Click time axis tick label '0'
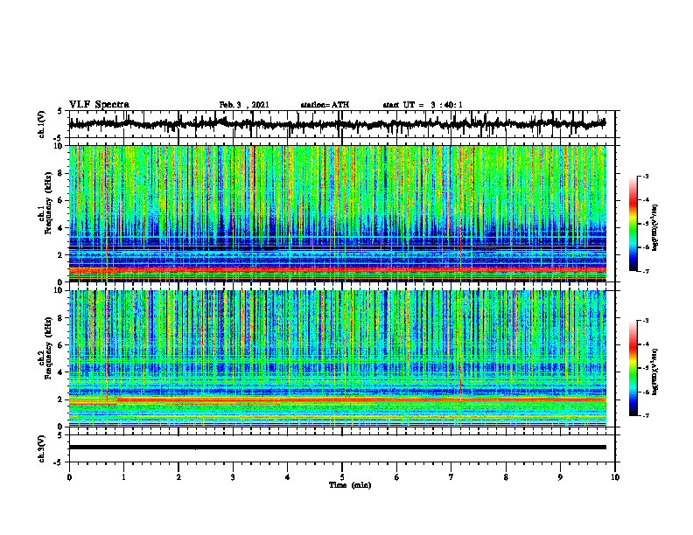Viewport: 693px width, 535px height. pyautogui.click(x=69, y=477)
